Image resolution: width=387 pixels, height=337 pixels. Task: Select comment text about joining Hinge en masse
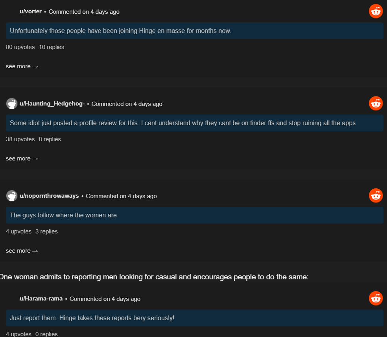click(120, 31)
